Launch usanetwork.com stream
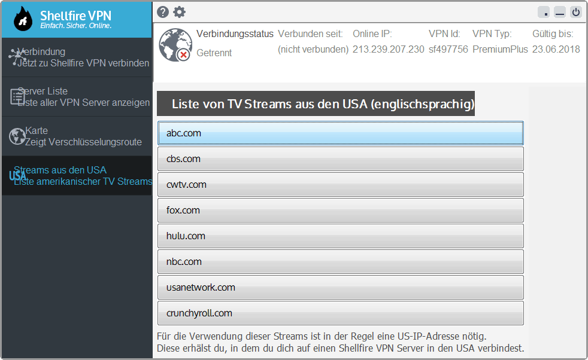This screenshot has height=360, width=588. (341, 287)
